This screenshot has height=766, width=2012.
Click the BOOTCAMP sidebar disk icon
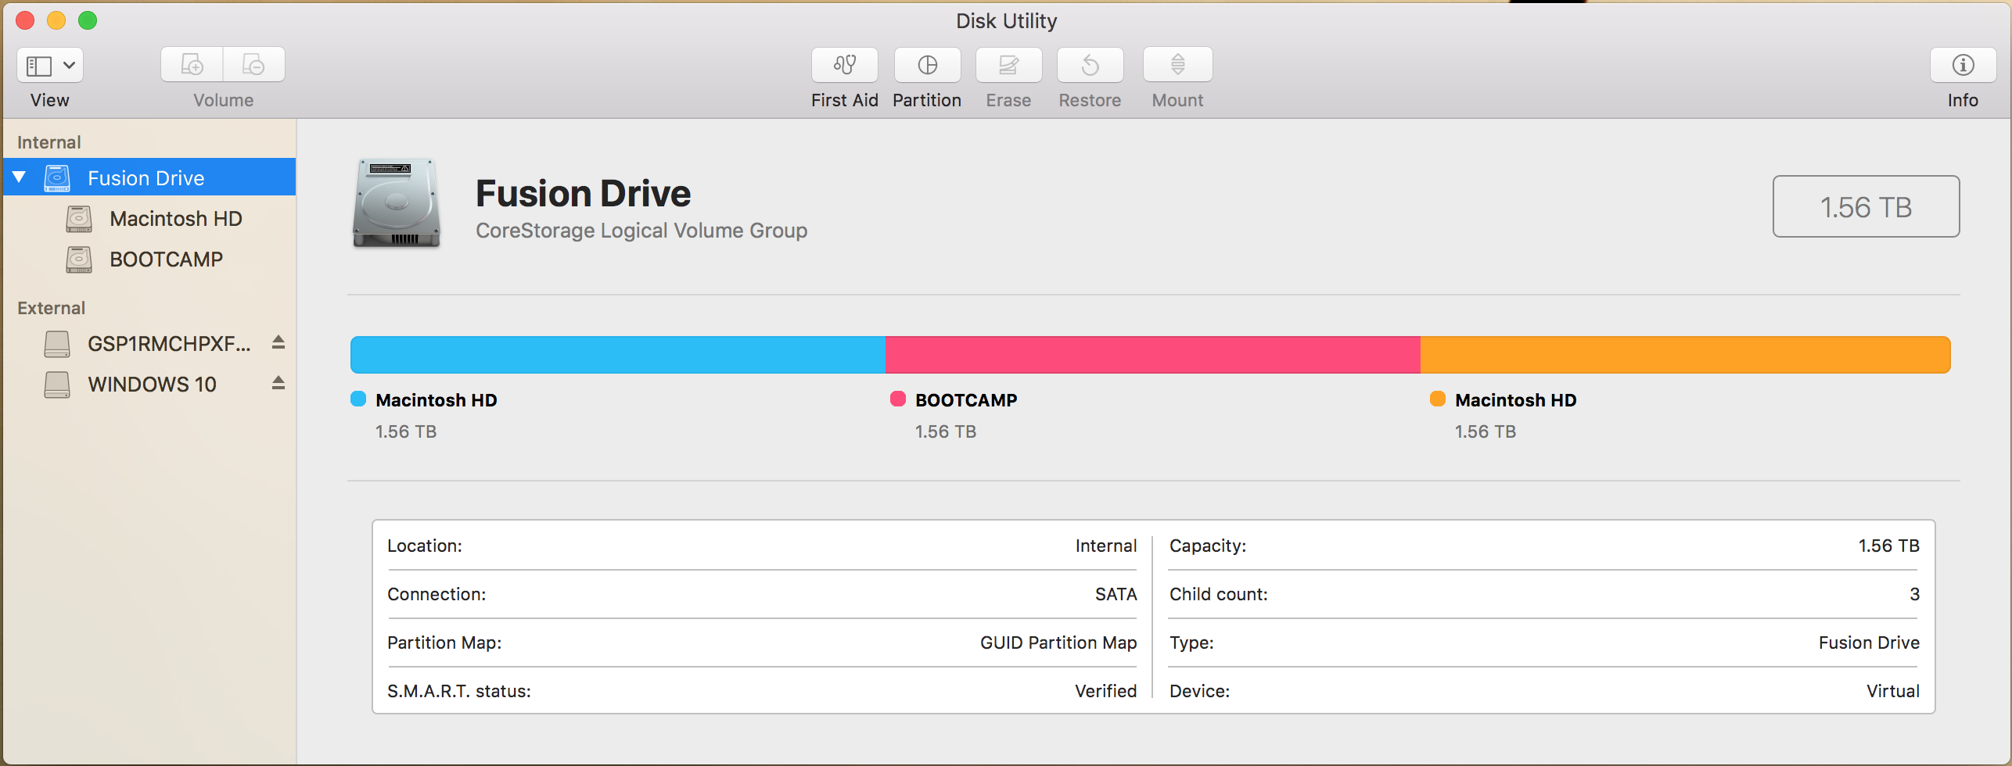point(79,260)
